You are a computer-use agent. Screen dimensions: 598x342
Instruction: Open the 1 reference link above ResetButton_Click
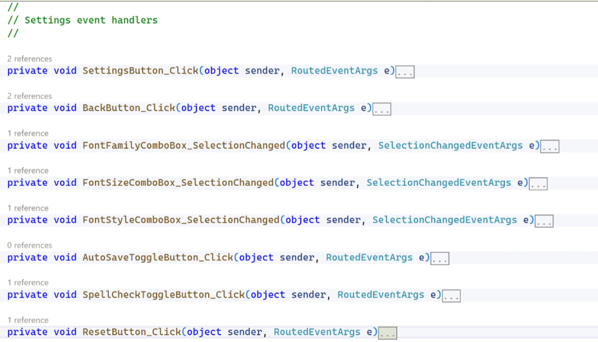tap(28, 320)
